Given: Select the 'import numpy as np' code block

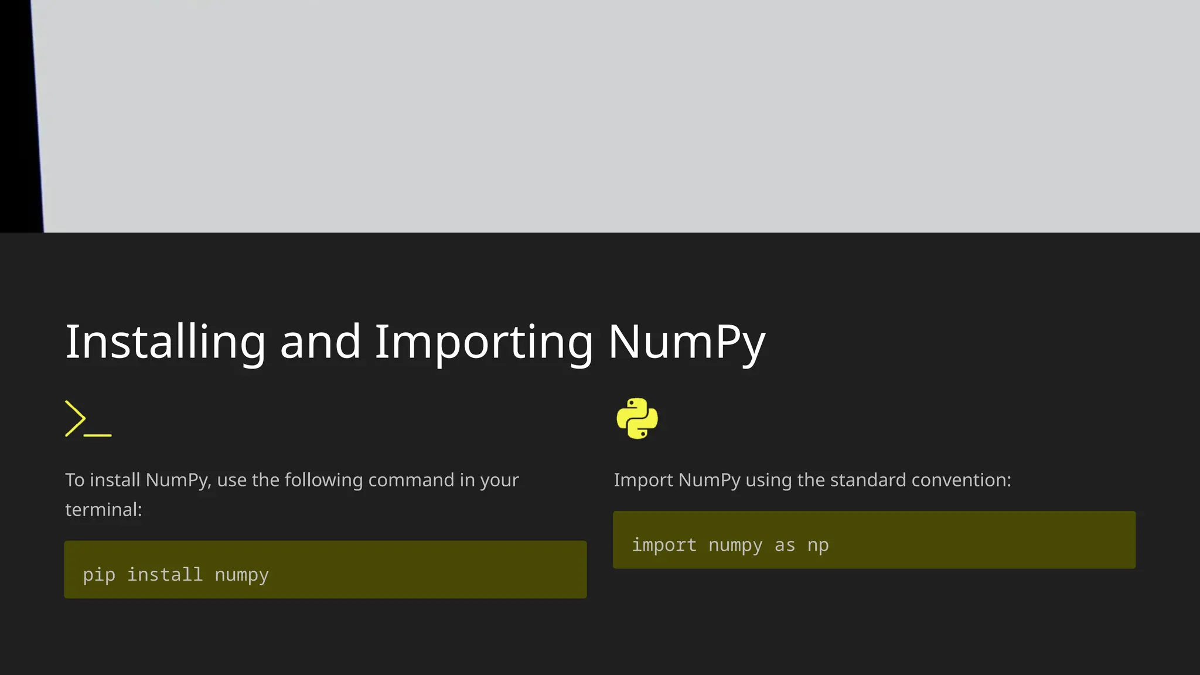Looking at the screenshot, I should pos(874,540).
